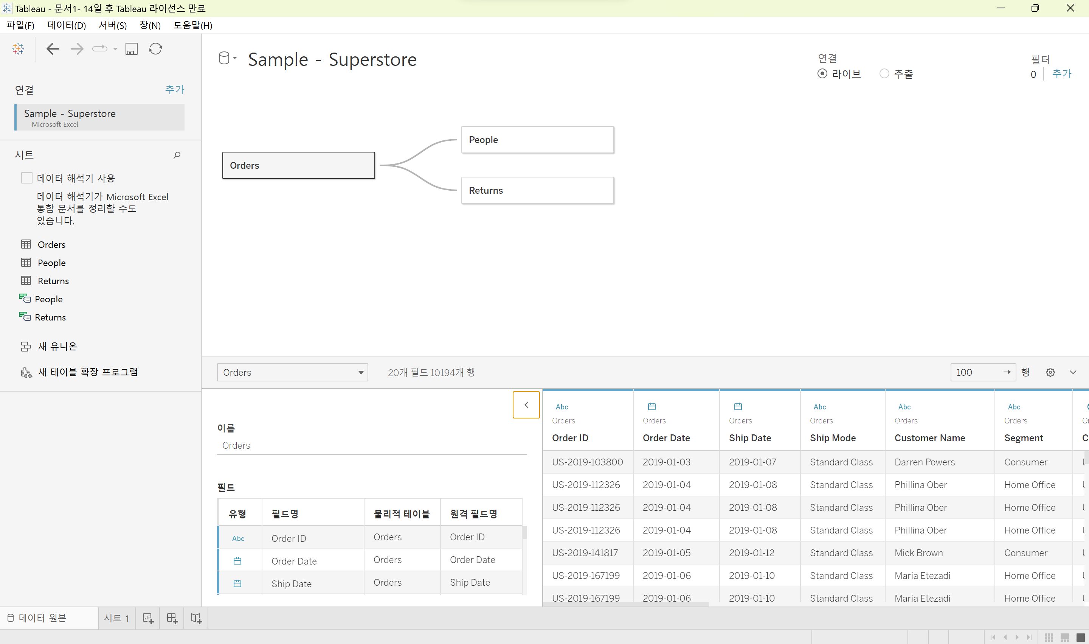Open the Orders table dropdown selector
The height and width of the screenshot is (644, 1089).
(x=293, y=372)
